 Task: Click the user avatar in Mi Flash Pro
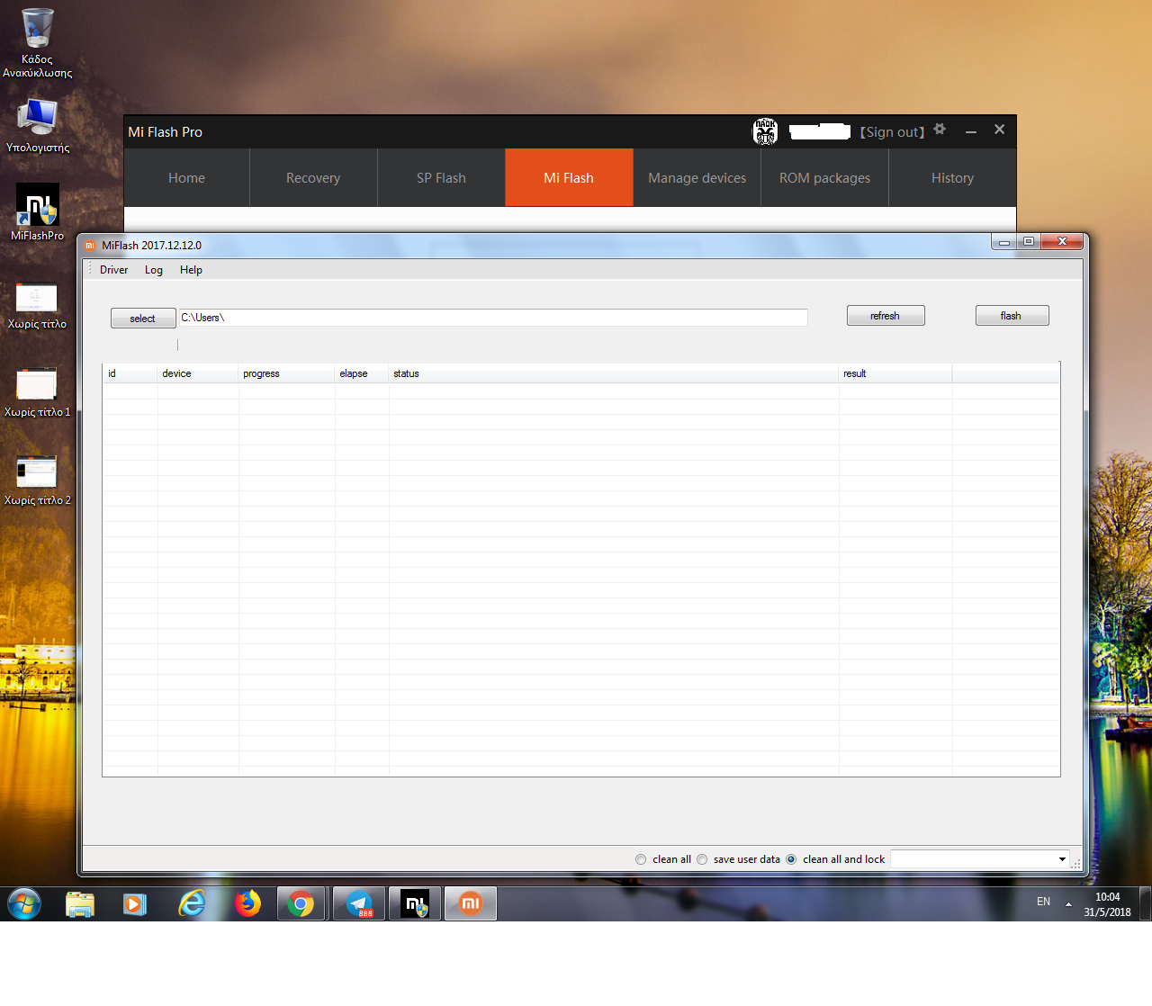[765, 131]
